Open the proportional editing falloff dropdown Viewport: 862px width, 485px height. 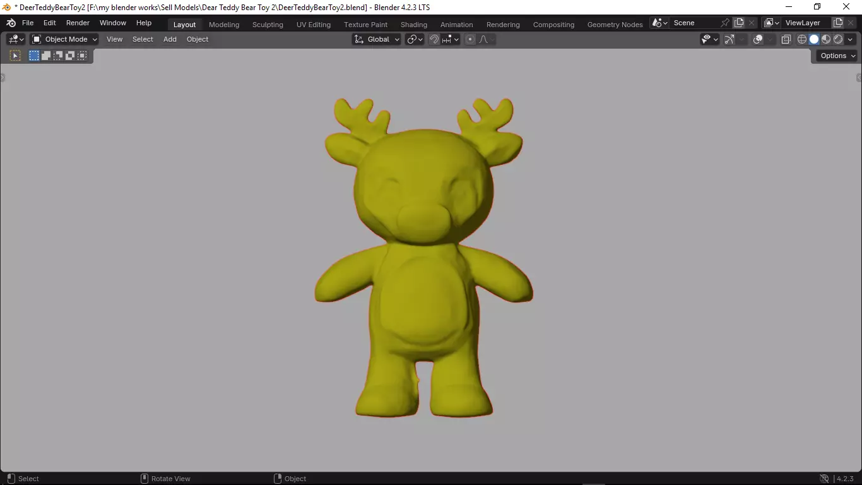486,39
